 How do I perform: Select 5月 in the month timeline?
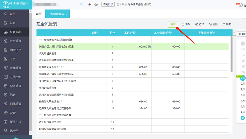243,101
